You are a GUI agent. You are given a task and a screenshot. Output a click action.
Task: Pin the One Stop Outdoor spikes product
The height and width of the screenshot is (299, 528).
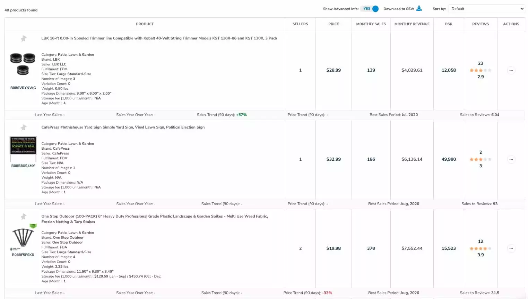pos(23,217)
